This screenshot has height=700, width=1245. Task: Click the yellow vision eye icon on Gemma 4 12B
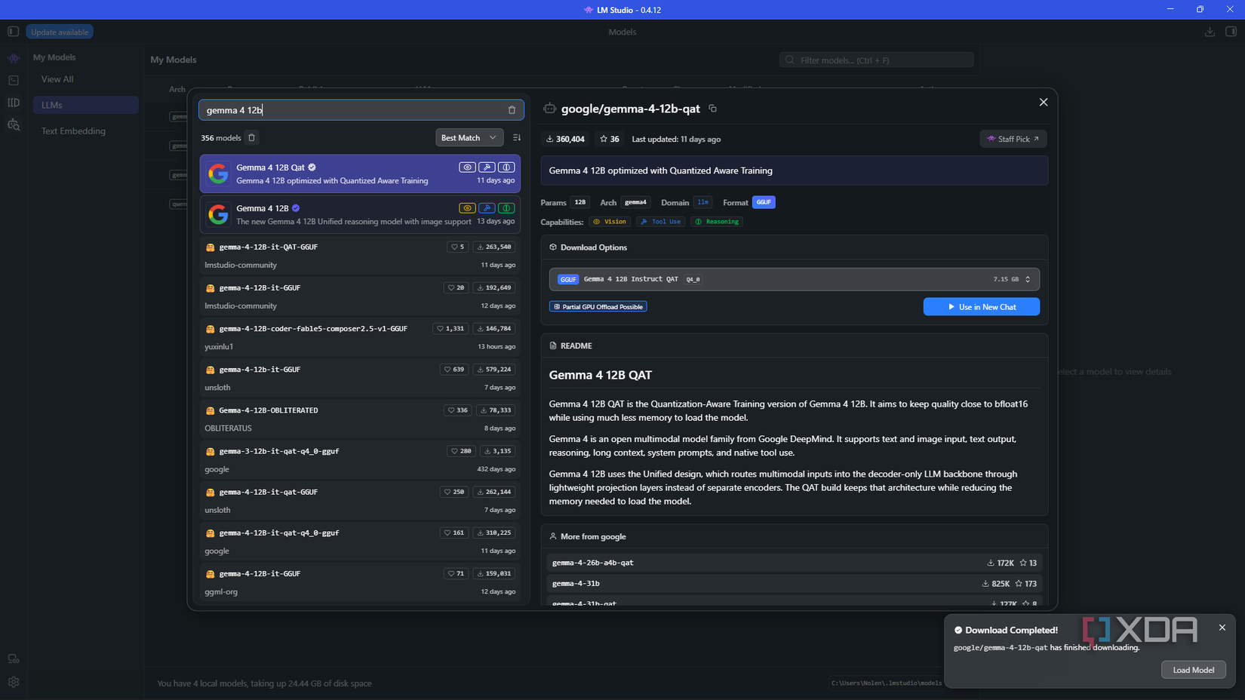click(x=467, y=208)
